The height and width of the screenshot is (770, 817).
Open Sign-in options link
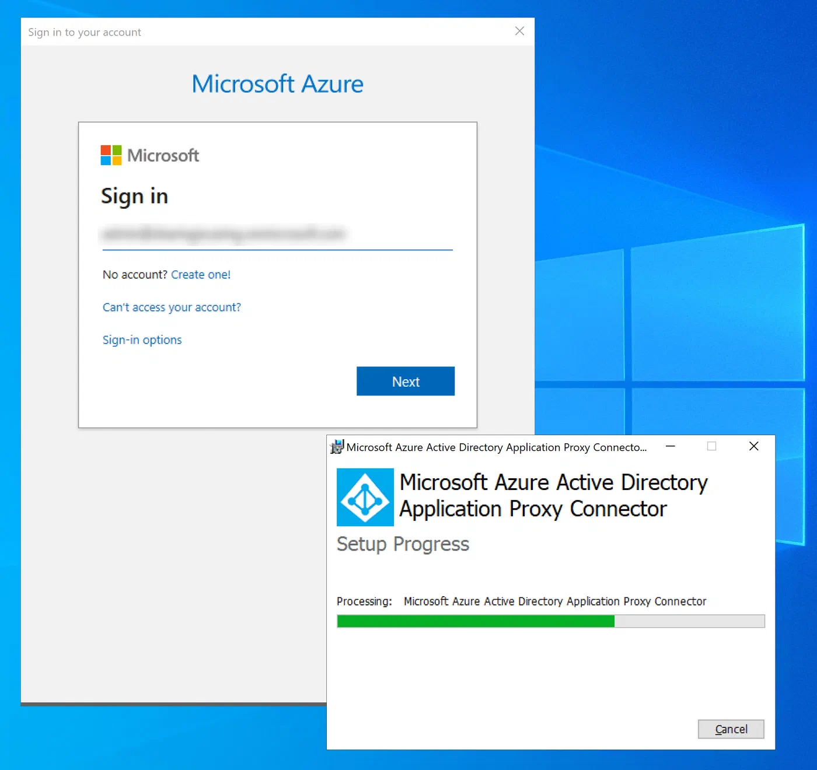[142, 340]
